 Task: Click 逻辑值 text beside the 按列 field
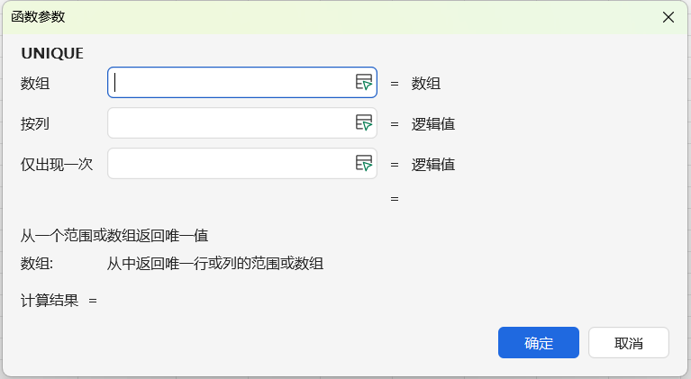pyautogui.click(x=433, y=124)
